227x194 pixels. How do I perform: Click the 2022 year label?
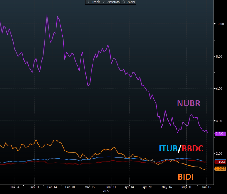click(x=106, y=191)
